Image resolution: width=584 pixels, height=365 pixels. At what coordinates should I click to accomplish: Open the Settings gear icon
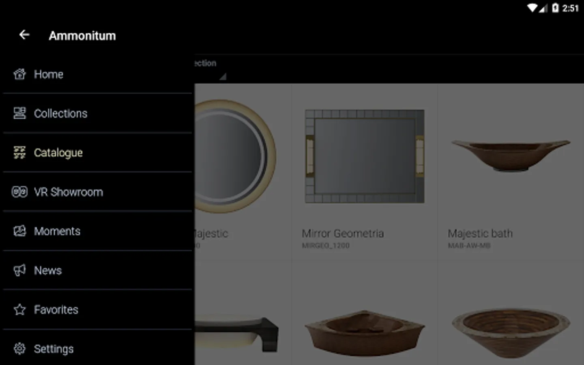19,349
